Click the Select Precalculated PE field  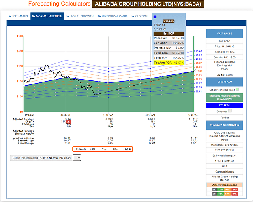point(41,158)
